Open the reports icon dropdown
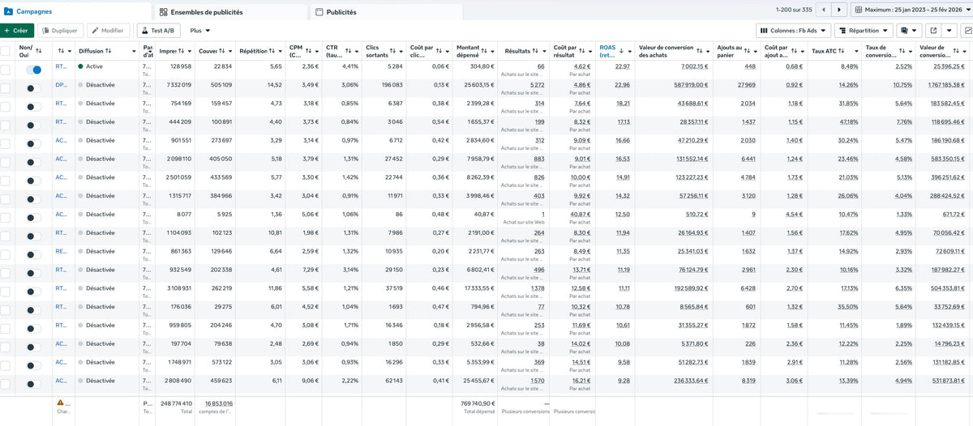Screen dimensions: 973x426 [x=911, y=31]
